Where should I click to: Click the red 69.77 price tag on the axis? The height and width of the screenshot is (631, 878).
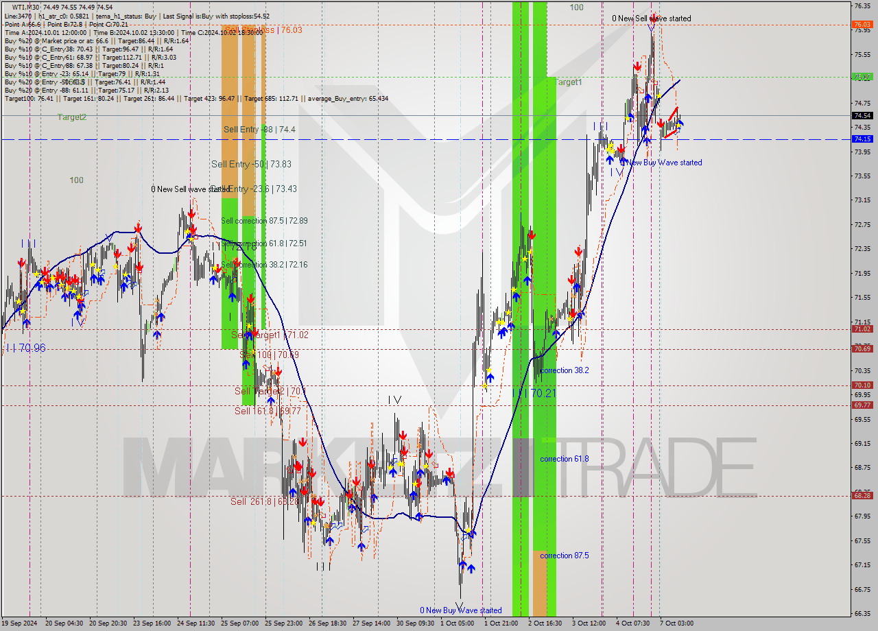pyautogui.click(x=862, y=405)
